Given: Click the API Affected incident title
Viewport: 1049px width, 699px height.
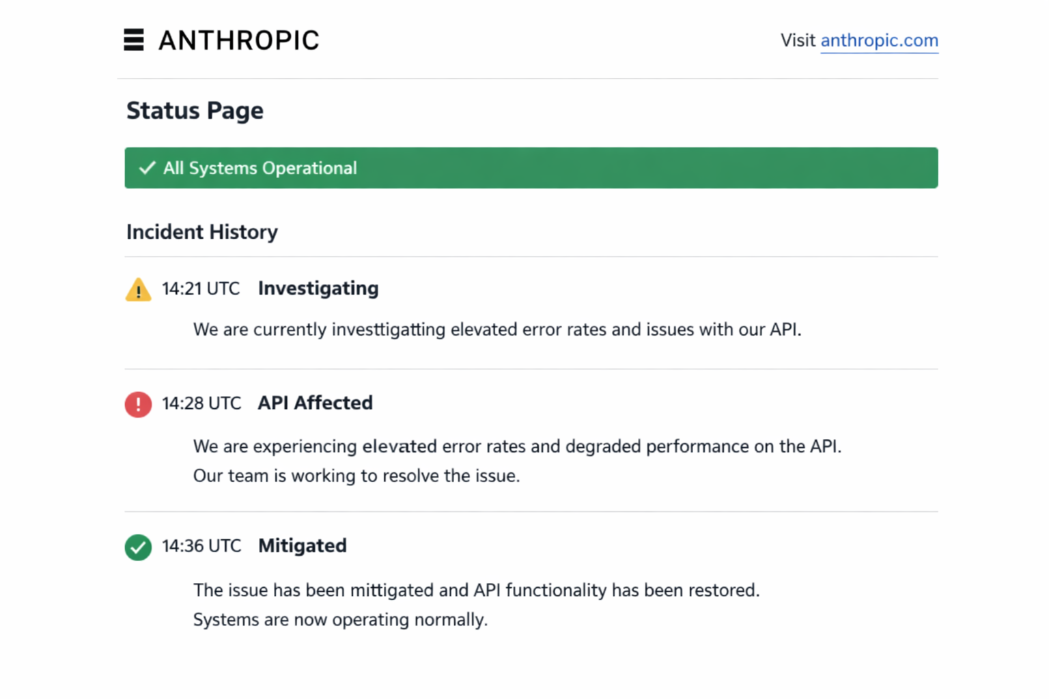Looking at the screenshot, I should click(315, 403).
